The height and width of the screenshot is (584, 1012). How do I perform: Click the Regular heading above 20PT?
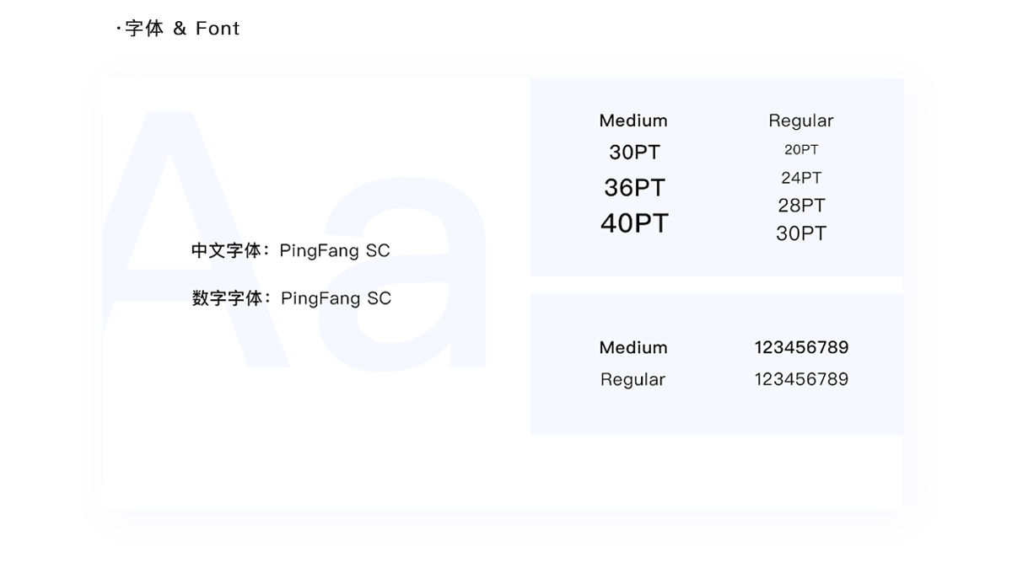[800, 121]
